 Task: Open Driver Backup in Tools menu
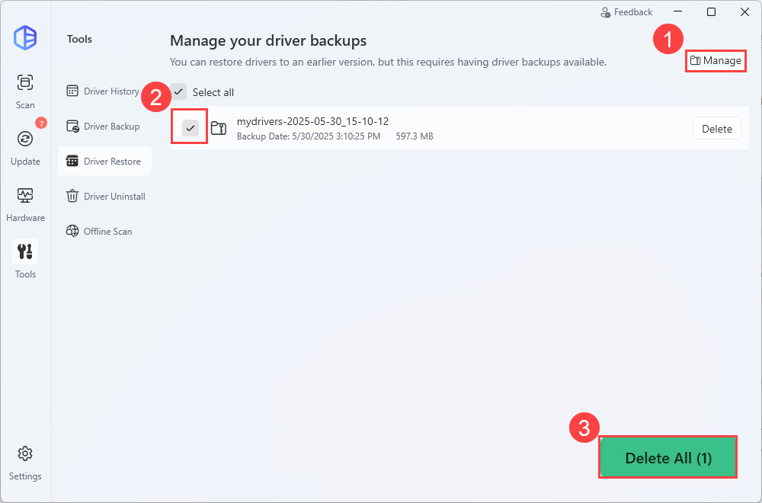coord(104,127)
